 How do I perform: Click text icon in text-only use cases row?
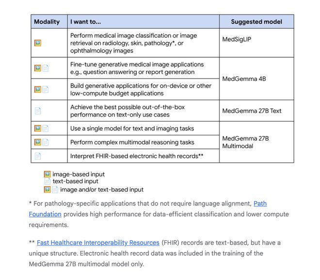pos(38,111)
